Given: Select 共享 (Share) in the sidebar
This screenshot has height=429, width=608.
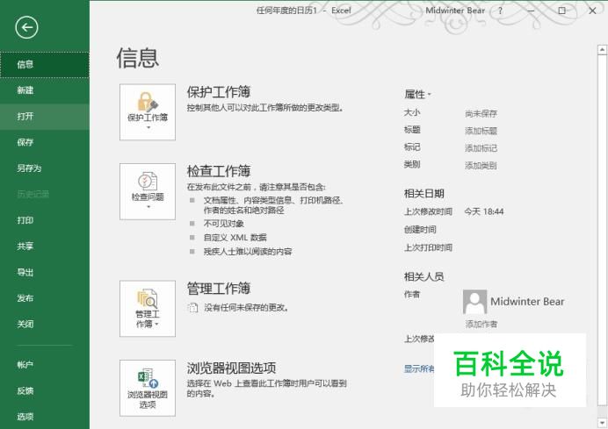Looking at the screenshot, I should pos(45,247).
